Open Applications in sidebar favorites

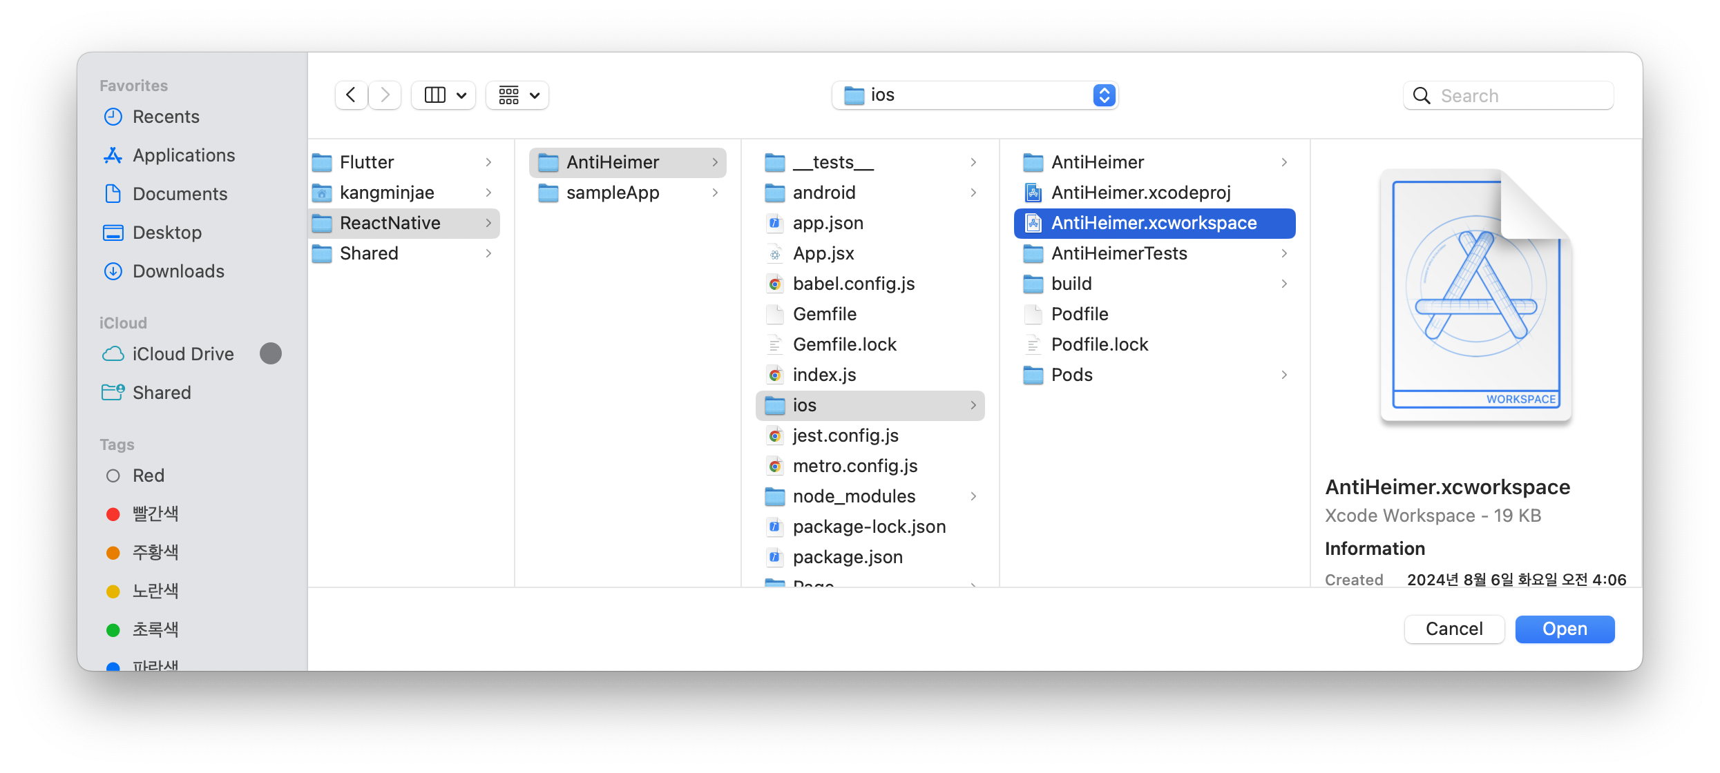click(x=184, y=155)
